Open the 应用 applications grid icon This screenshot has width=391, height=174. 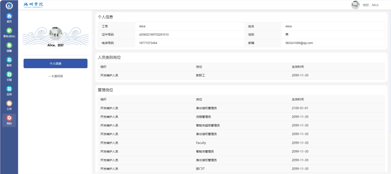9,89
